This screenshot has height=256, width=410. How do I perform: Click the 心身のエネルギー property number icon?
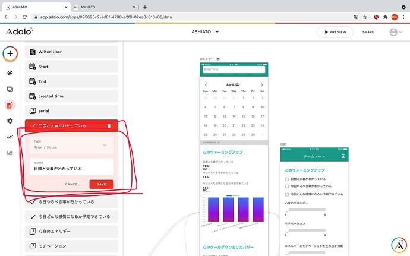tap(33, 231)
